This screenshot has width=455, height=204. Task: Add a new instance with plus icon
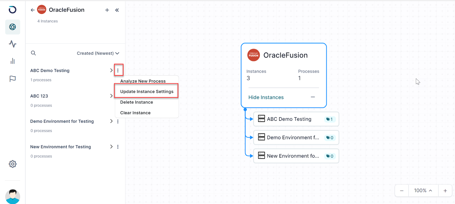coord(107,10)
